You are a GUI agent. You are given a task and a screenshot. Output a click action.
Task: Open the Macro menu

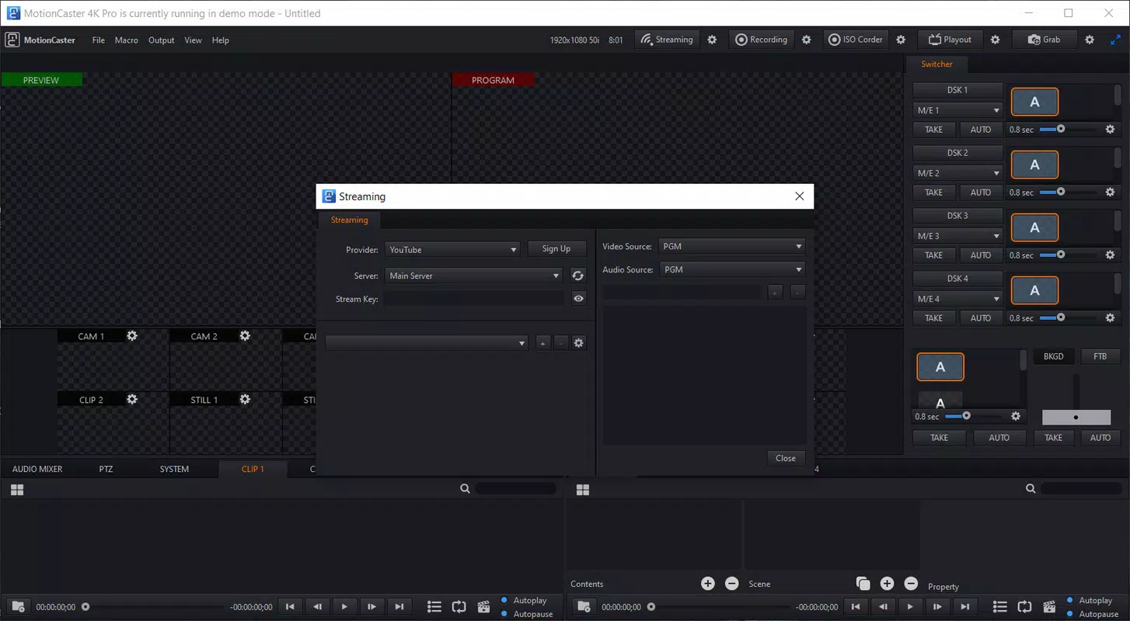pos(127,40)
